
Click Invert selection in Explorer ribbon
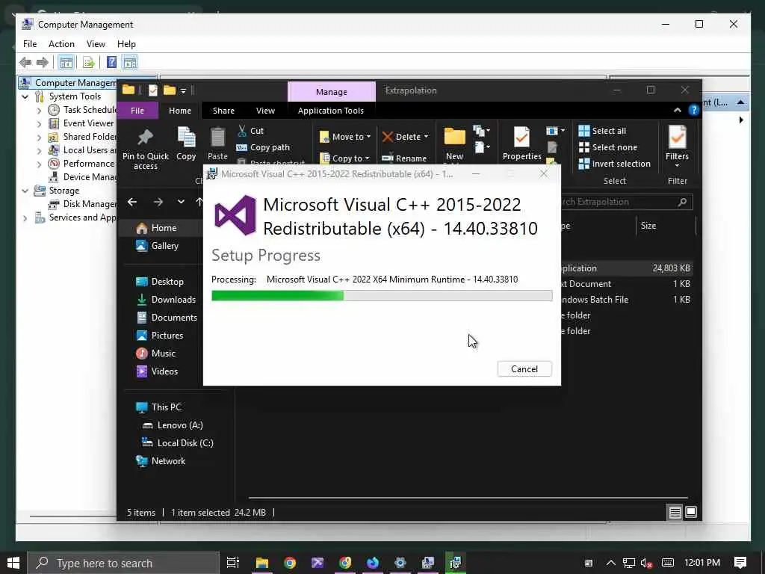pos(615,164)
